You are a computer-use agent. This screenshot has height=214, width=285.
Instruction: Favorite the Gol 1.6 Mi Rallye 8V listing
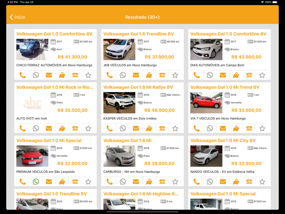175,128
